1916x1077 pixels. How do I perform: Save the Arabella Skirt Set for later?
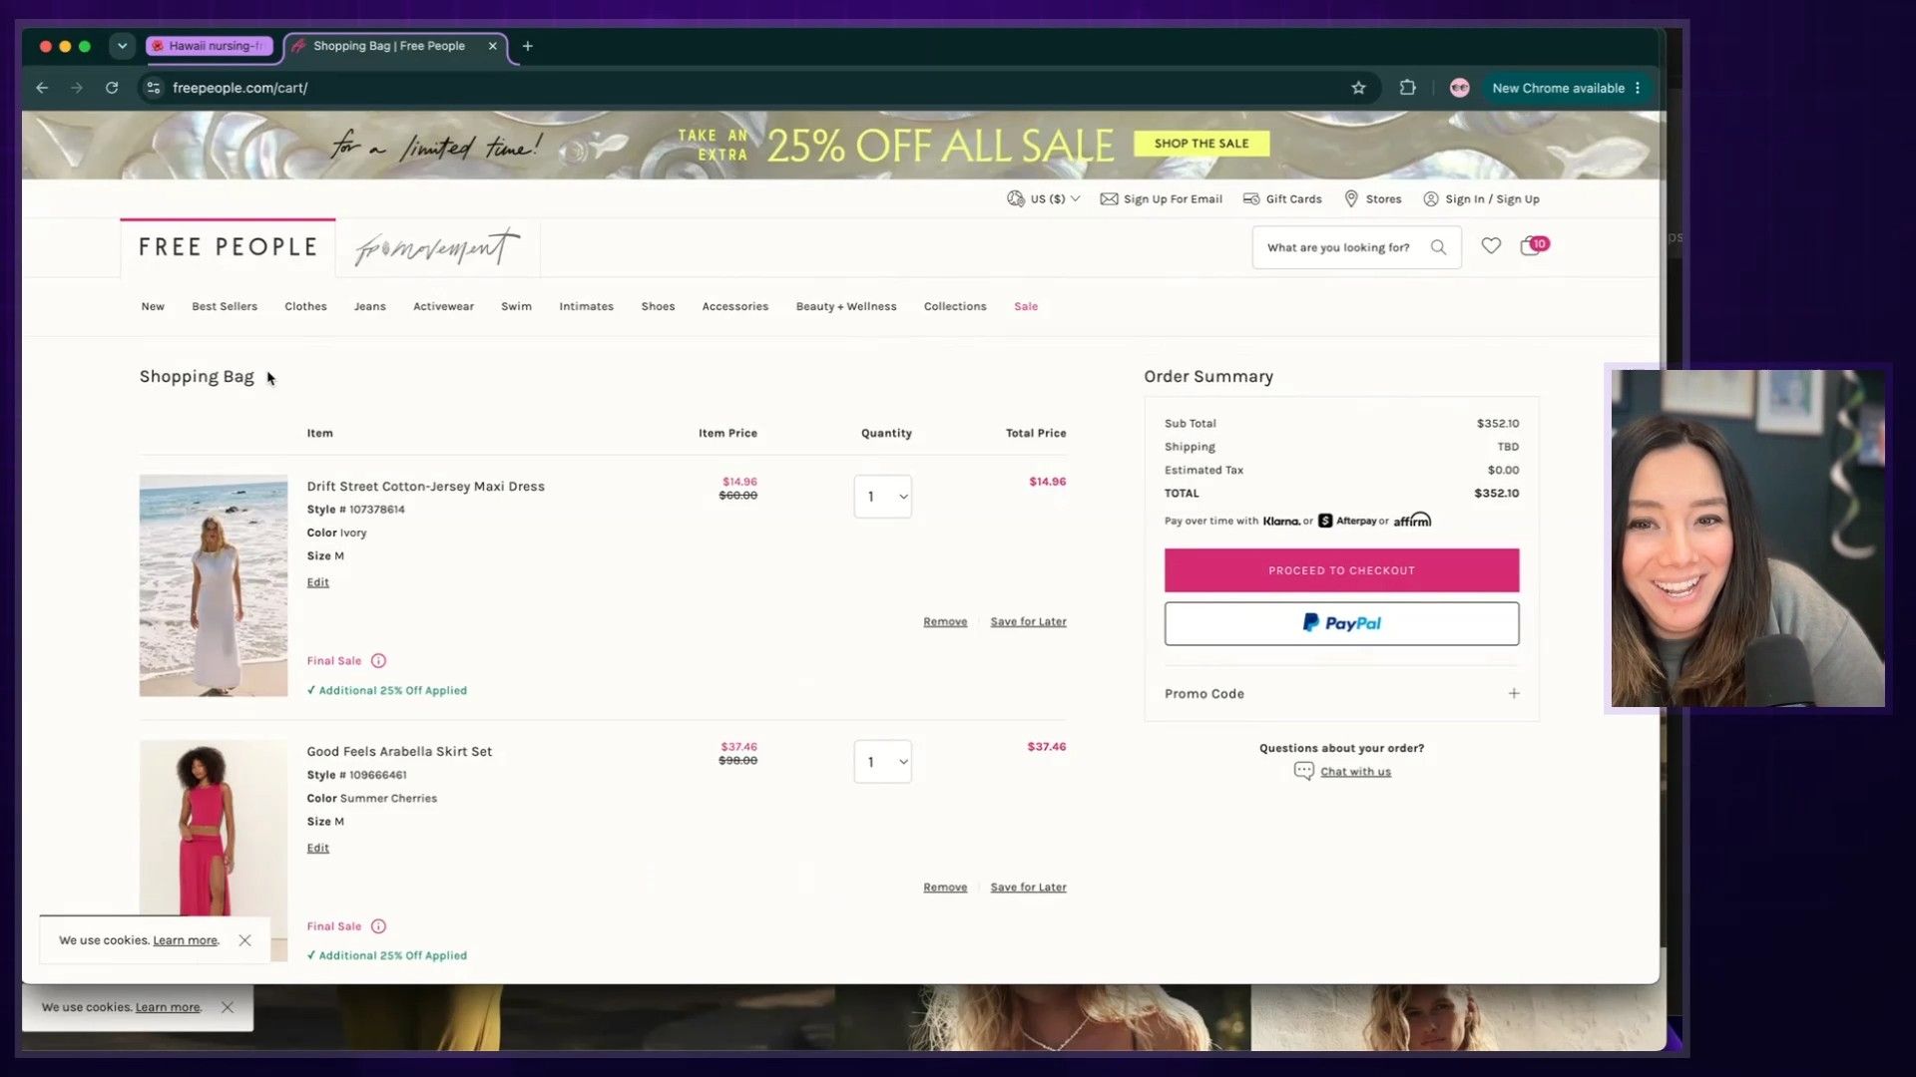click(x=1028, y=887)
